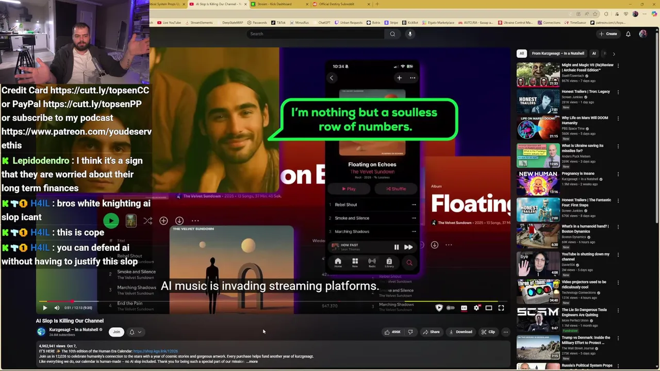Click the browser profile avatar in toolbar
This screenshot has height=371, width=660.
click(635, 14)
